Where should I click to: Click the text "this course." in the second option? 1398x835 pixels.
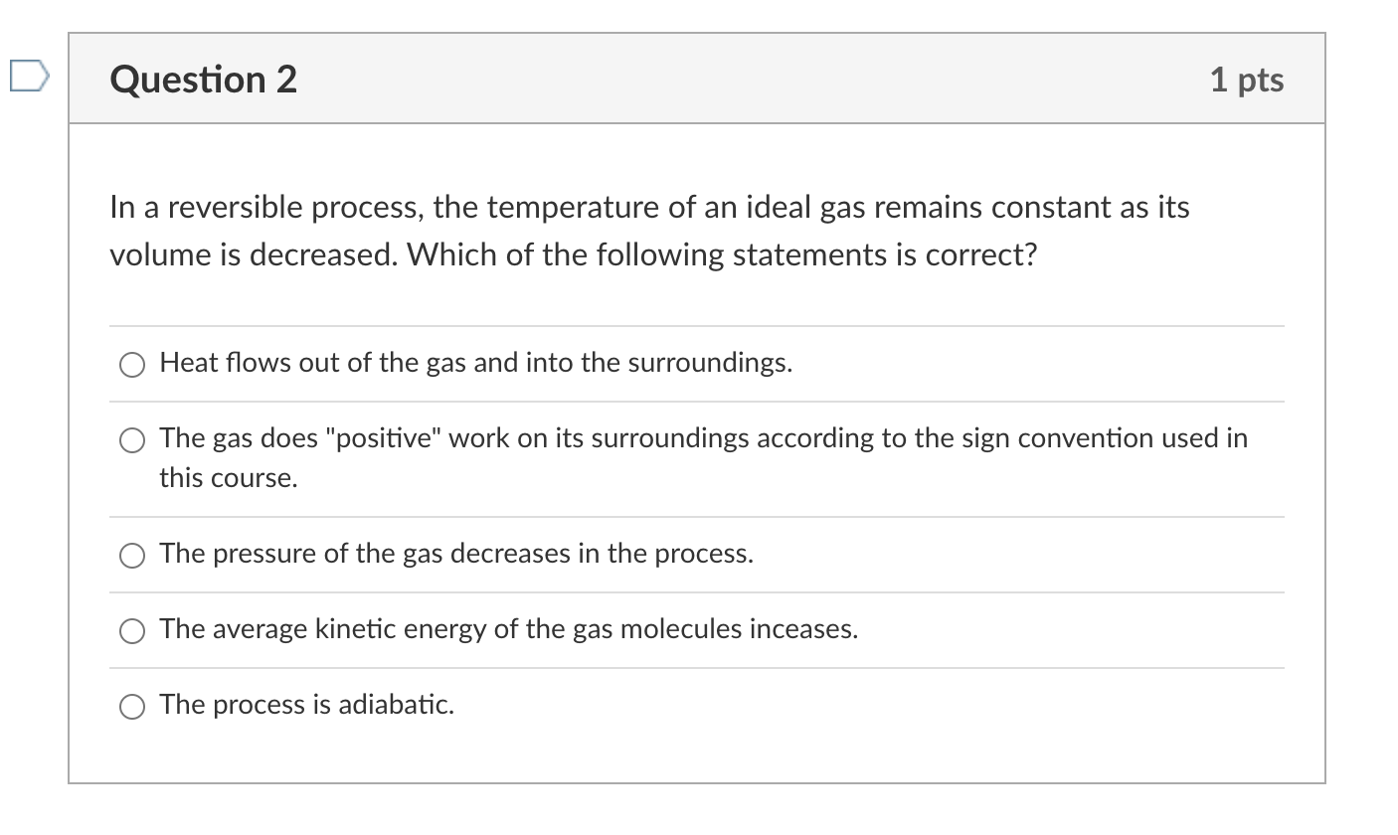pyautogui.click(x=229, y=479)
